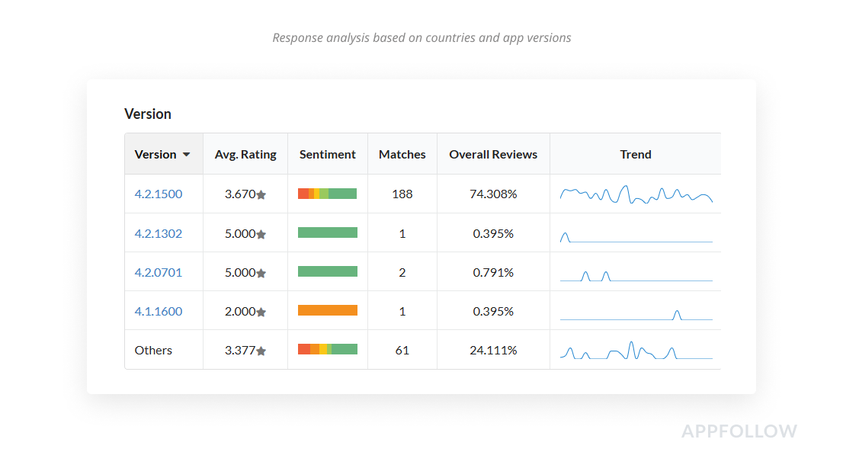Screen dimensions: 843x468
Task: Click the Overall Reviews column header
Action: (493, 154)
